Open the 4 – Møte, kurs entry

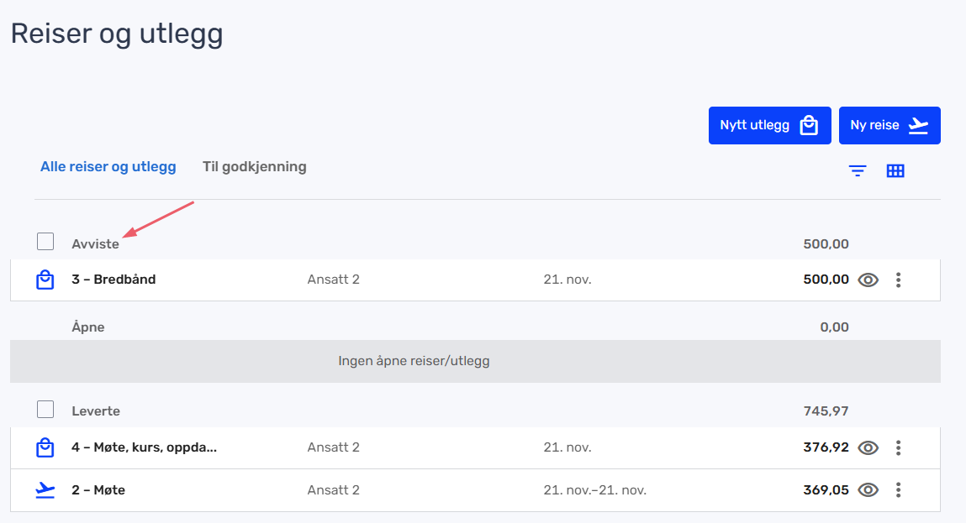click(x=144, y=448)
